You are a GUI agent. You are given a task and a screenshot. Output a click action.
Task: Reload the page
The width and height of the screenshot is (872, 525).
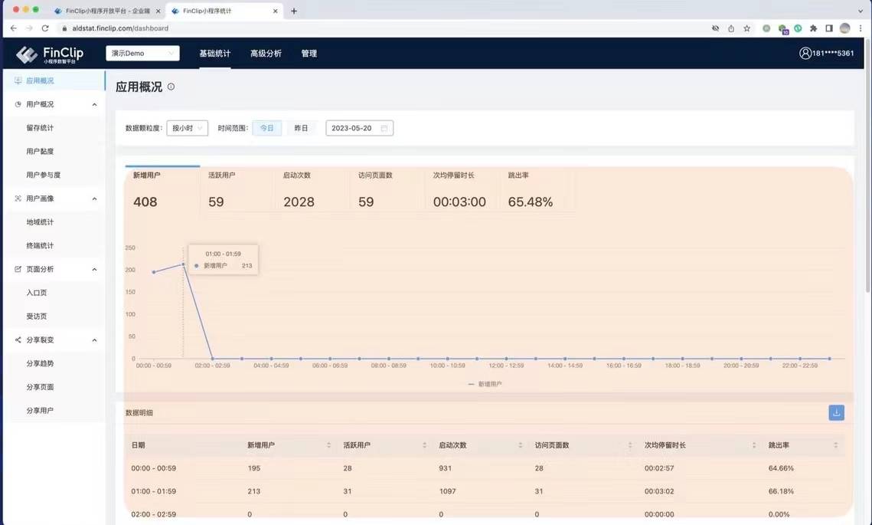[x=45, y=28]
